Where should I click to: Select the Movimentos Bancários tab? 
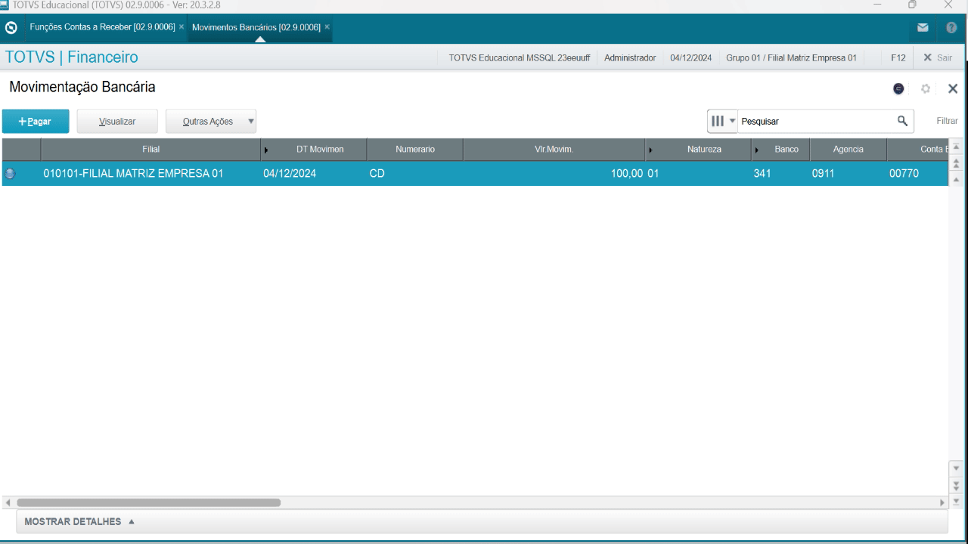click(256, 27)
